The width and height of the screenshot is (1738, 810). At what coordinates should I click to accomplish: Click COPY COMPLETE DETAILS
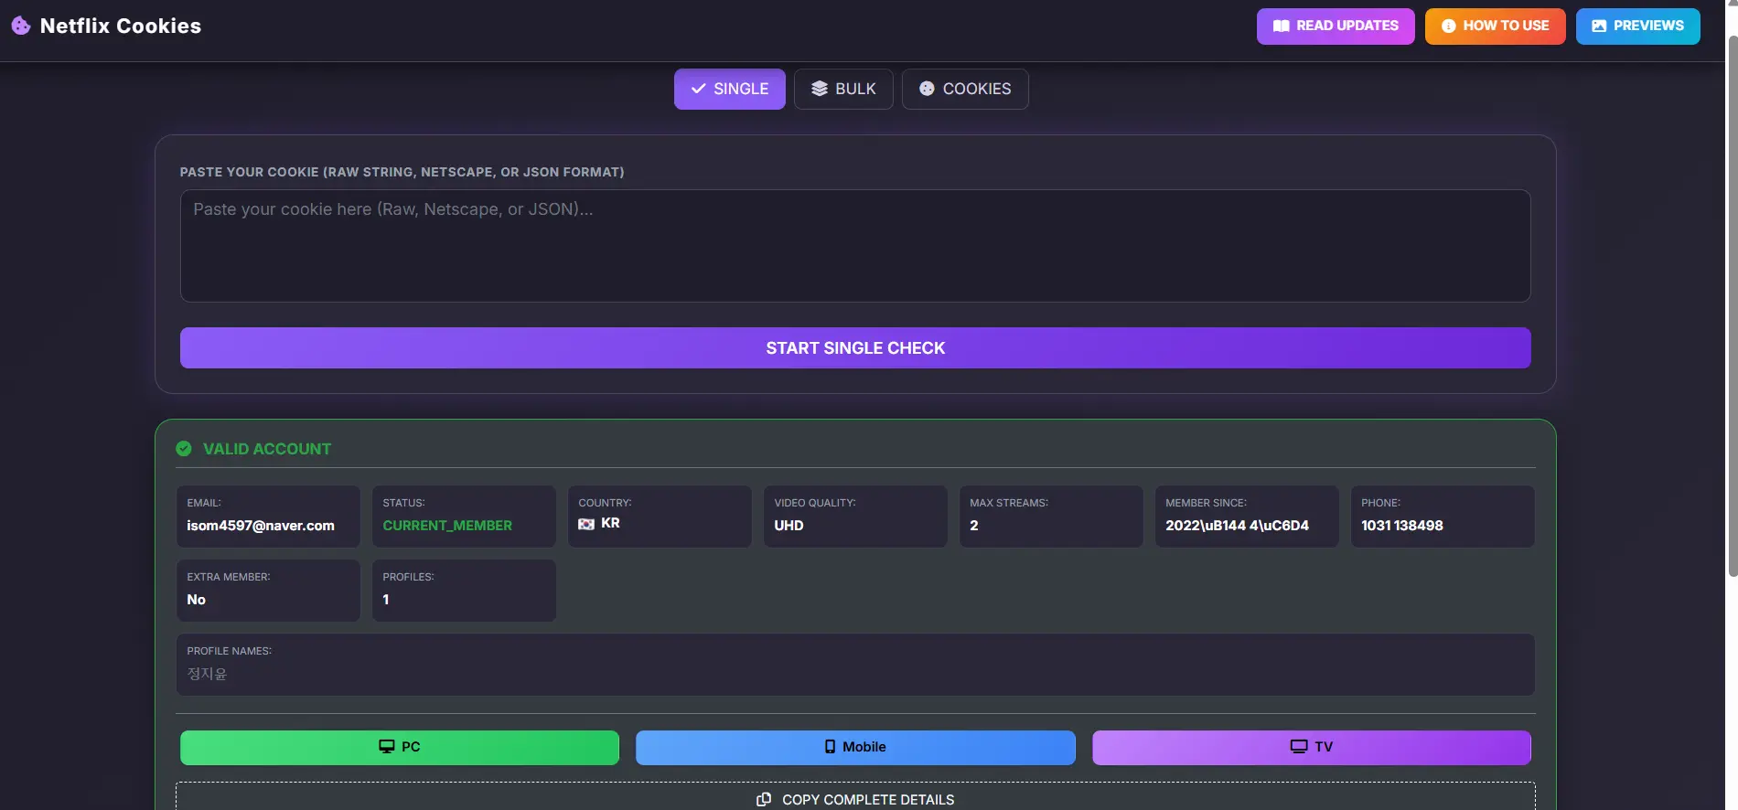pos(855,797)
